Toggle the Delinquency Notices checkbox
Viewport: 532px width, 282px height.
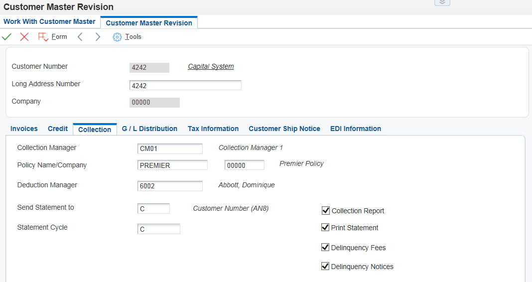point(325,266)
